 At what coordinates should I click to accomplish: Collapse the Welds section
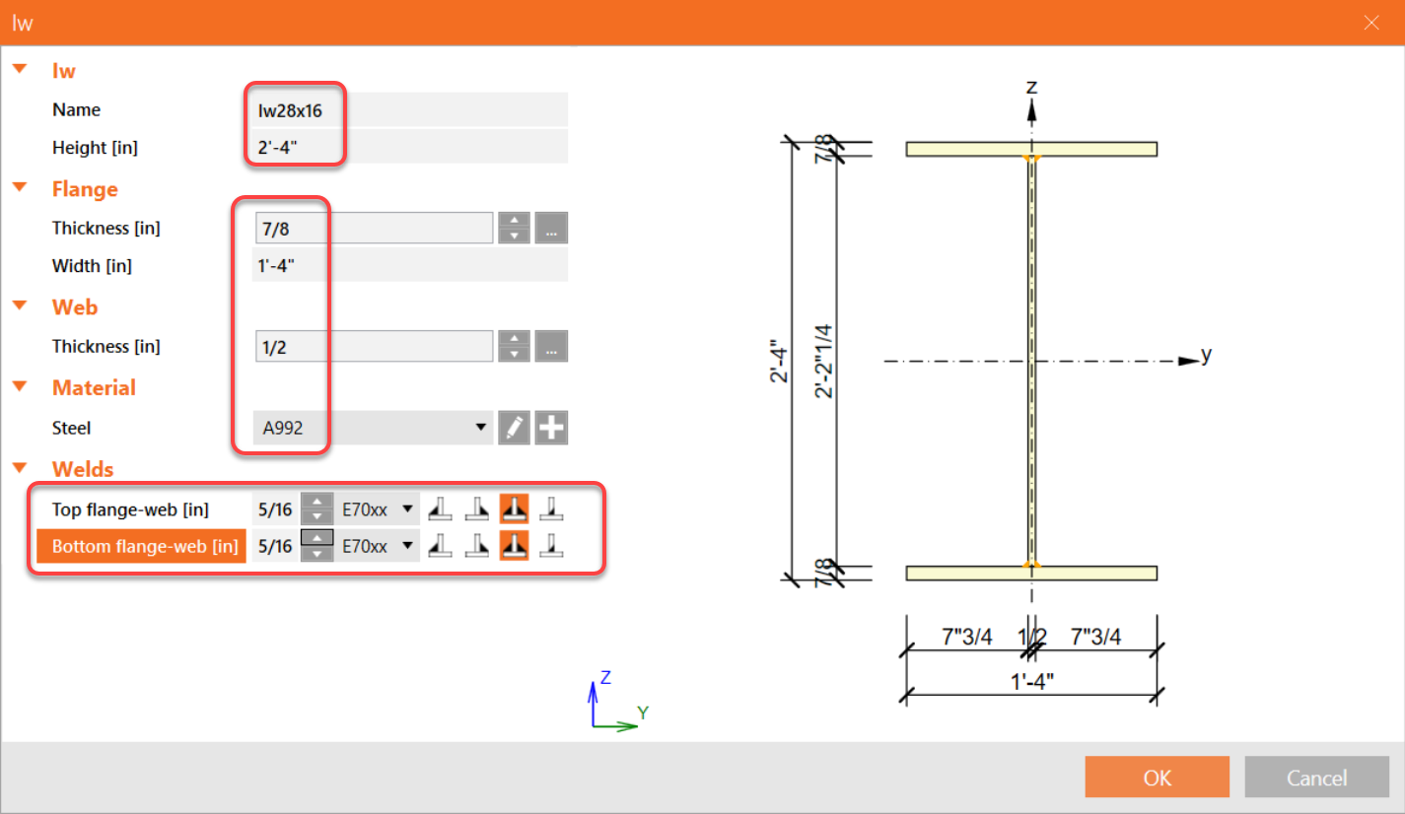pos(21,468)
